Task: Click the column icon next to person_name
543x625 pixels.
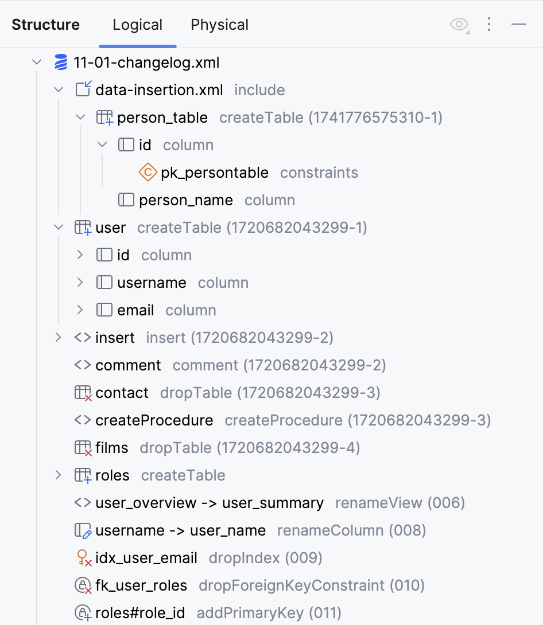Action: (125, 200)
